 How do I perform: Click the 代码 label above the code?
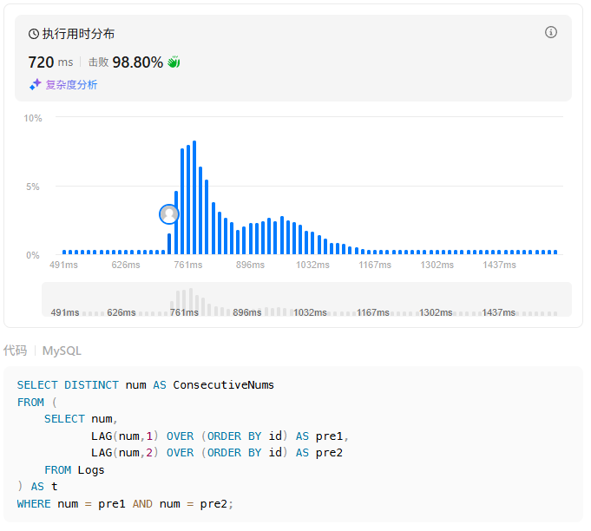pyautogui.click(x=15, y=351)
